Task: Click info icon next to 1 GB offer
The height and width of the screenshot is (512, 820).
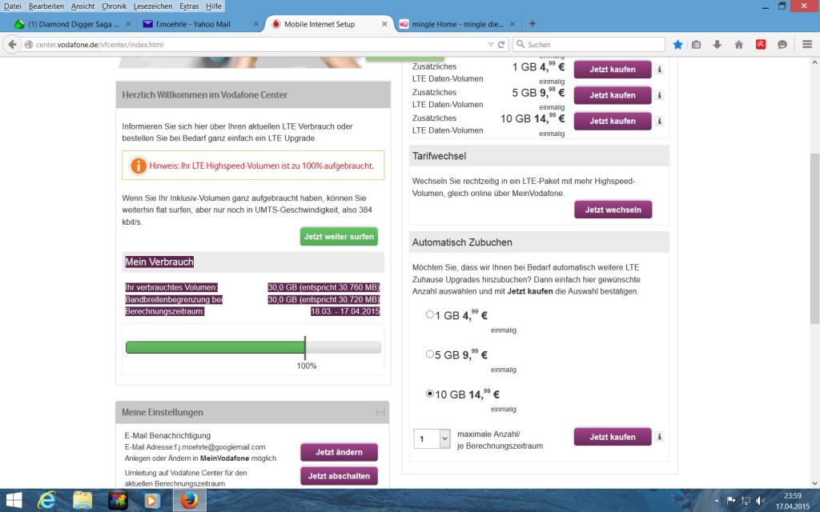Action: (660, 69)
